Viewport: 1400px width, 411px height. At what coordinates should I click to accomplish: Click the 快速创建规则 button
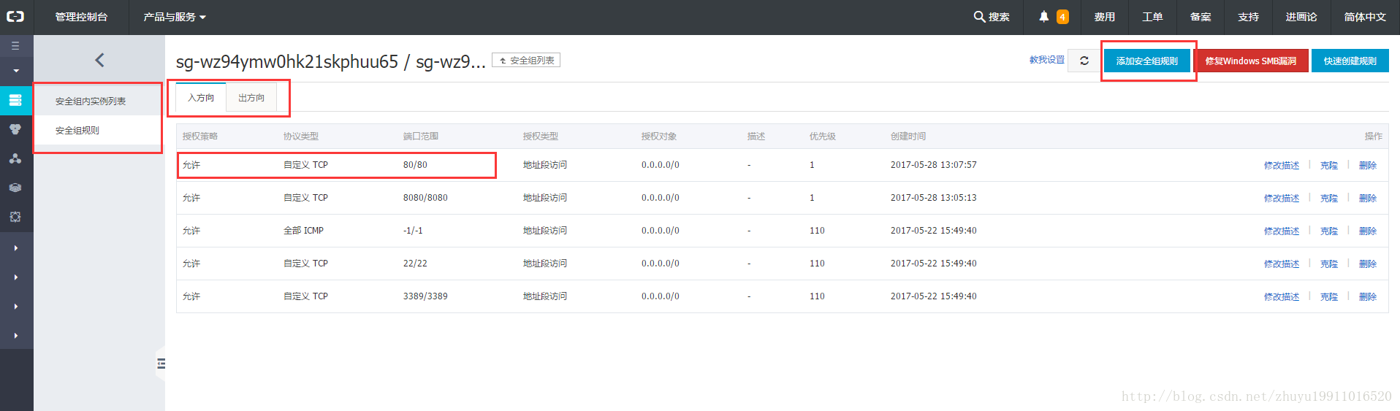[1350, 61]
